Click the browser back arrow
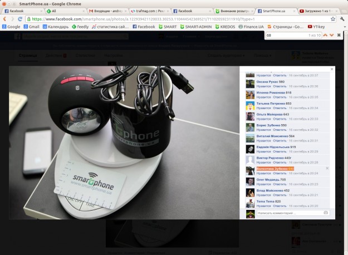Screen dimensions: 348x255 pyautogui.click(x=4, y=18)
